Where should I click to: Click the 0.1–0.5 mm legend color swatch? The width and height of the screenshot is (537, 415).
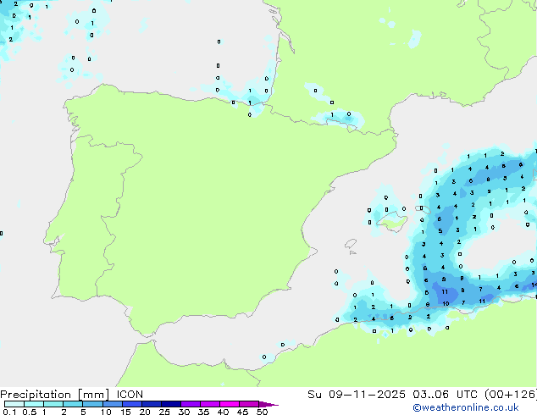tap(14, 404)
